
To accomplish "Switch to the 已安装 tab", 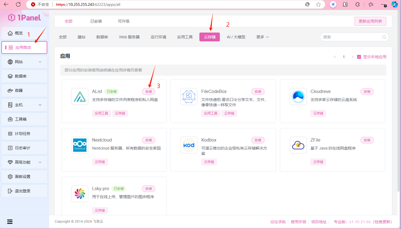I will click(x=96, y=21).
